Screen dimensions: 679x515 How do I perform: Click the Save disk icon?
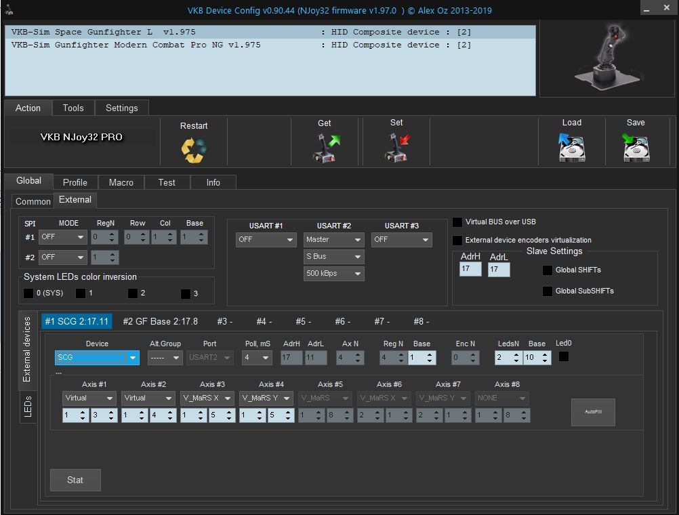[x=636, y=147]
